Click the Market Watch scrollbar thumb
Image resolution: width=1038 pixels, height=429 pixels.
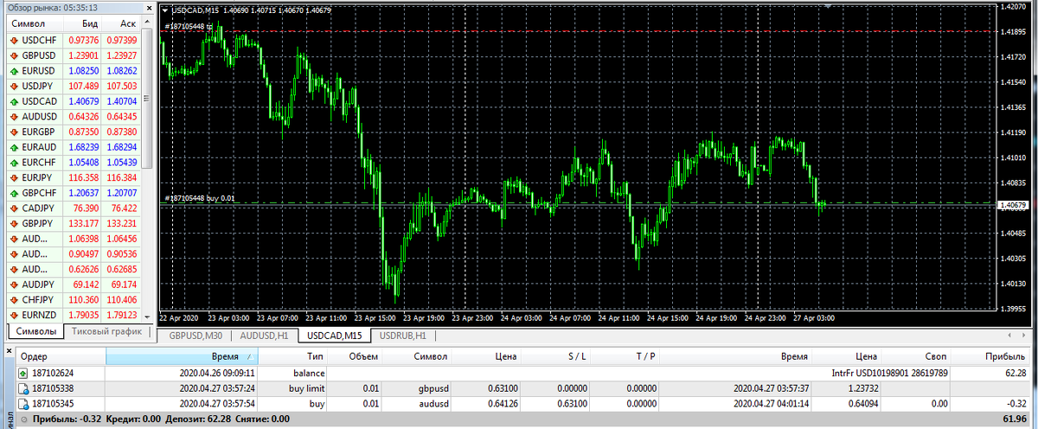click(x=149, y=99)
